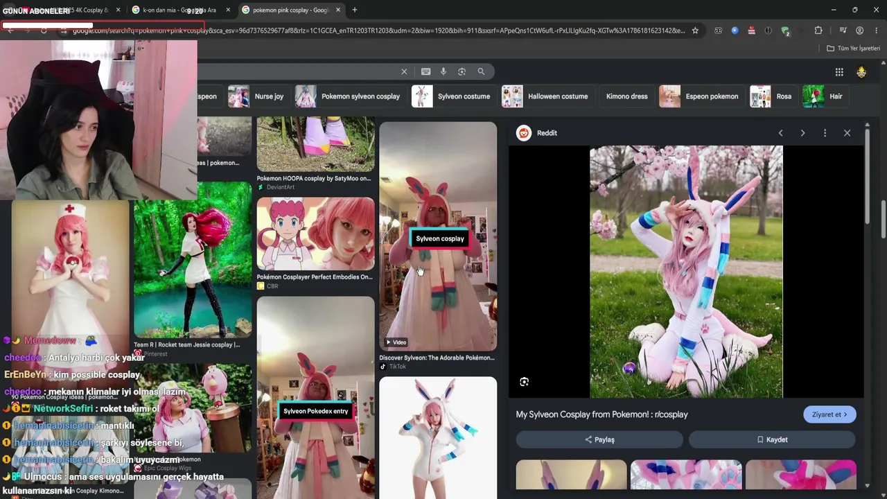Open the Chrome three-dot menu
This screenshot has height=499, width=887.
[876, 30]
